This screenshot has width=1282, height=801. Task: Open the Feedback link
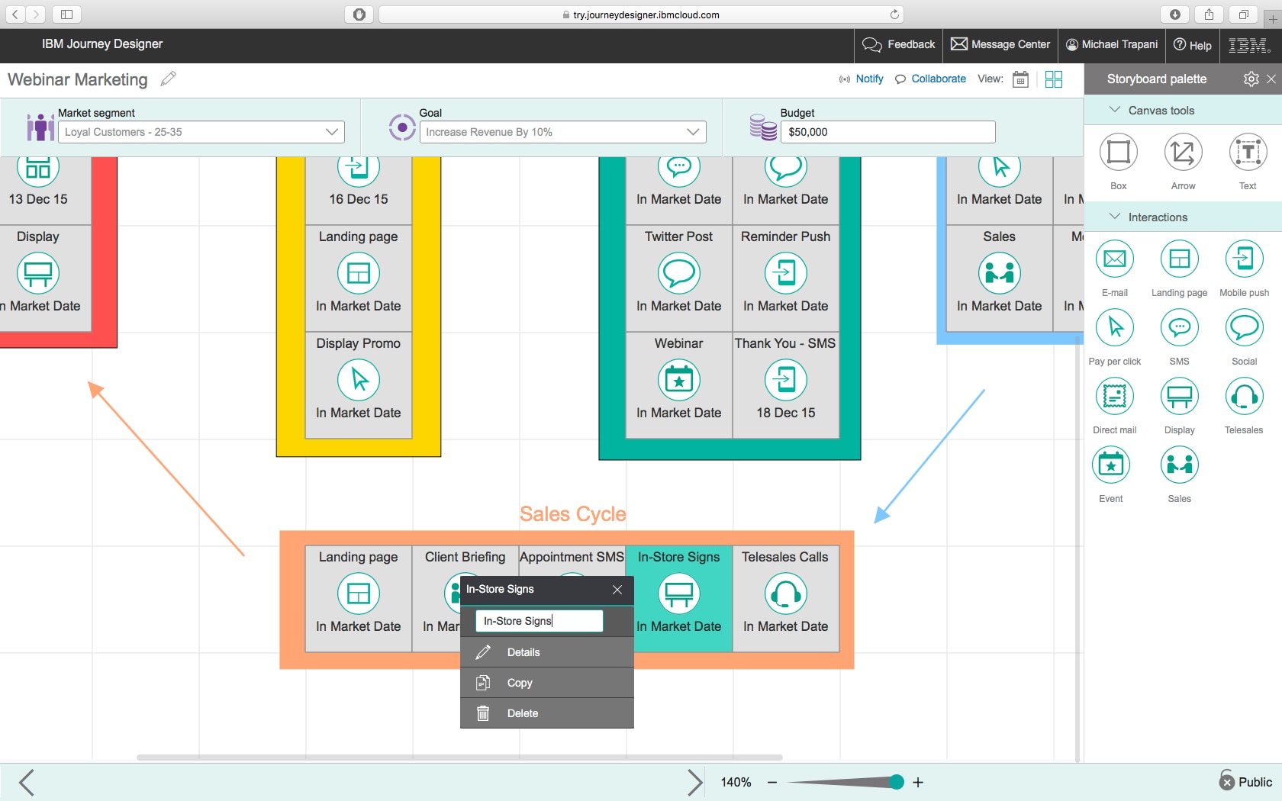[x=899, y=44]
